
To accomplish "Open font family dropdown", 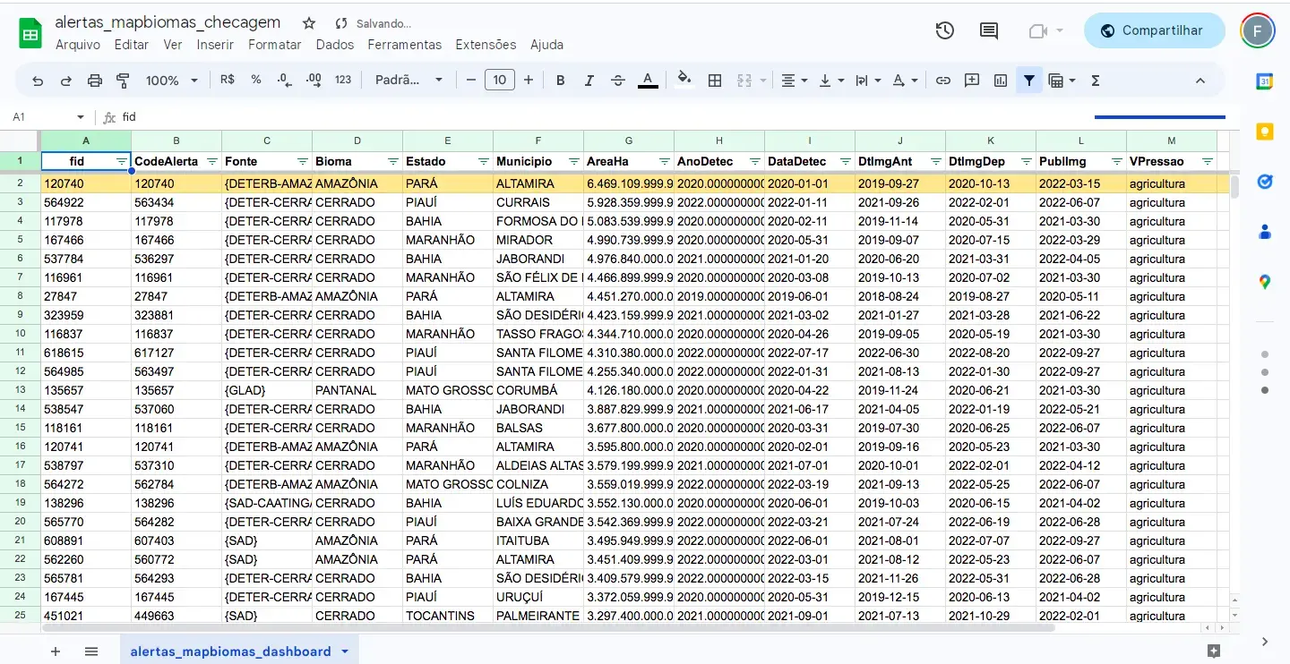I will 409,81.
